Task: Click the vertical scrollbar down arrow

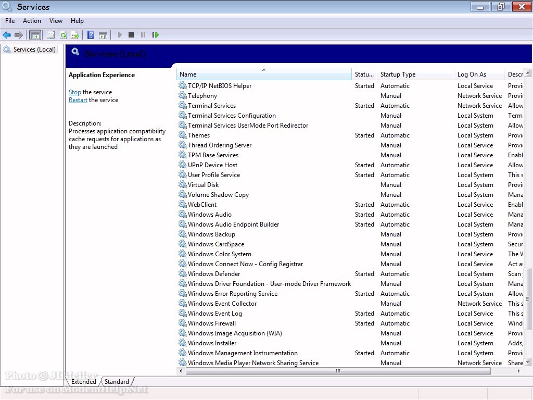Action: coord(528,362)
